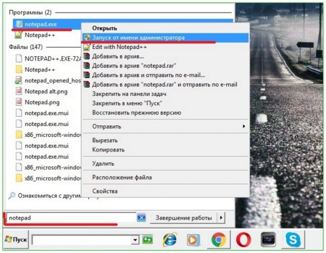The image size is (326, 253).
Task: Launch Google Chrome from the taskbar
Action: tap(219, 240)
